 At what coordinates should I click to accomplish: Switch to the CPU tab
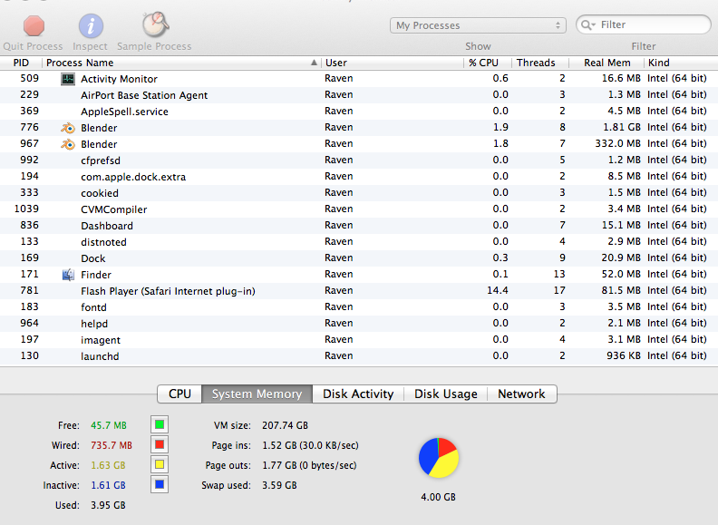coord(179,394)
